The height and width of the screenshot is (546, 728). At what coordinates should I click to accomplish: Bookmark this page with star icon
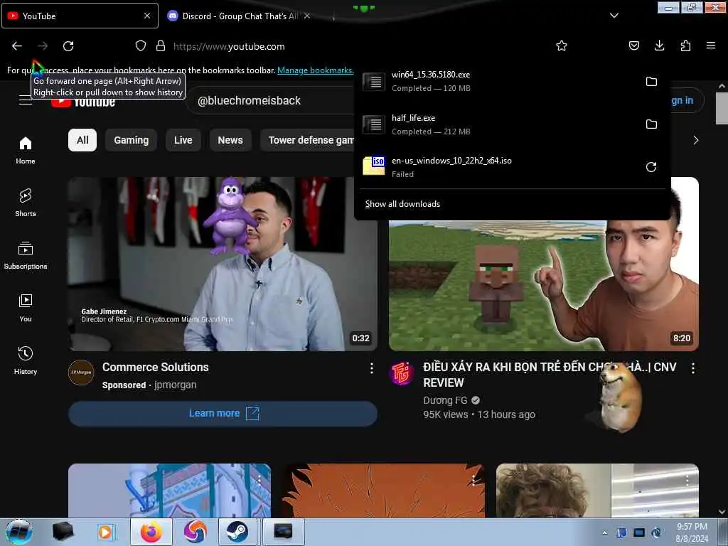[x=562, y=45]
